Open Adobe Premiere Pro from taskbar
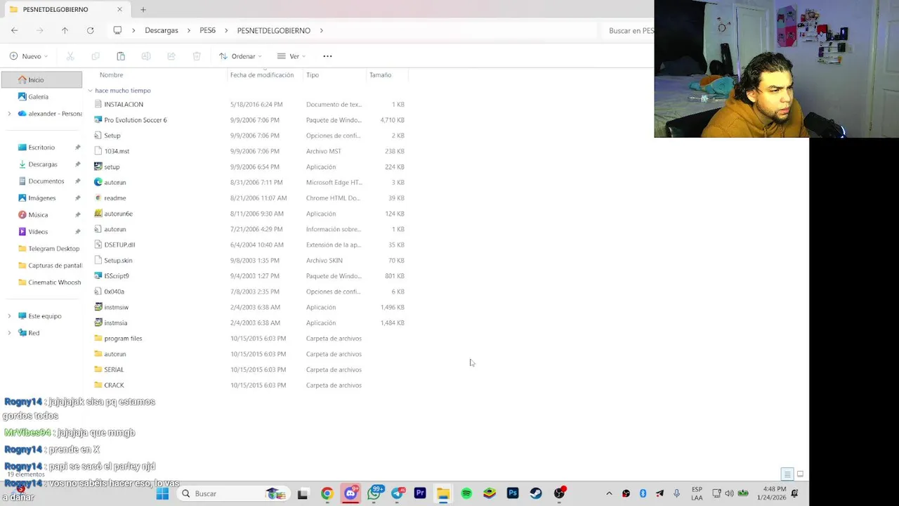 click(420, 493)
